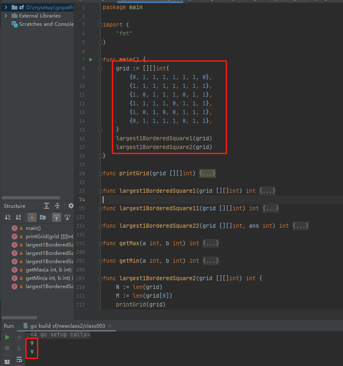Expand External Libraries node
This screenshot has height=366, width=343.
(x=6, y=16)
